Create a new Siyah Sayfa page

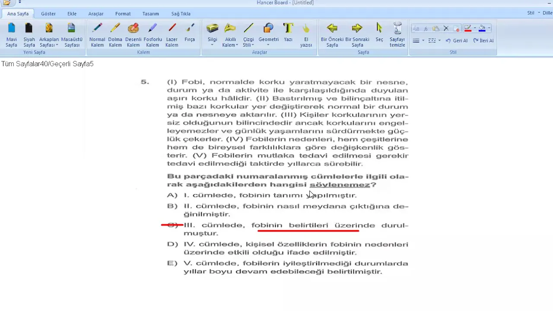pos(29,35)
